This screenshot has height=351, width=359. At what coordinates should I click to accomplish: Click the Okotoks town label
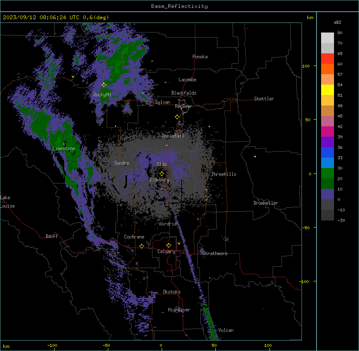[x=172, y=292]
